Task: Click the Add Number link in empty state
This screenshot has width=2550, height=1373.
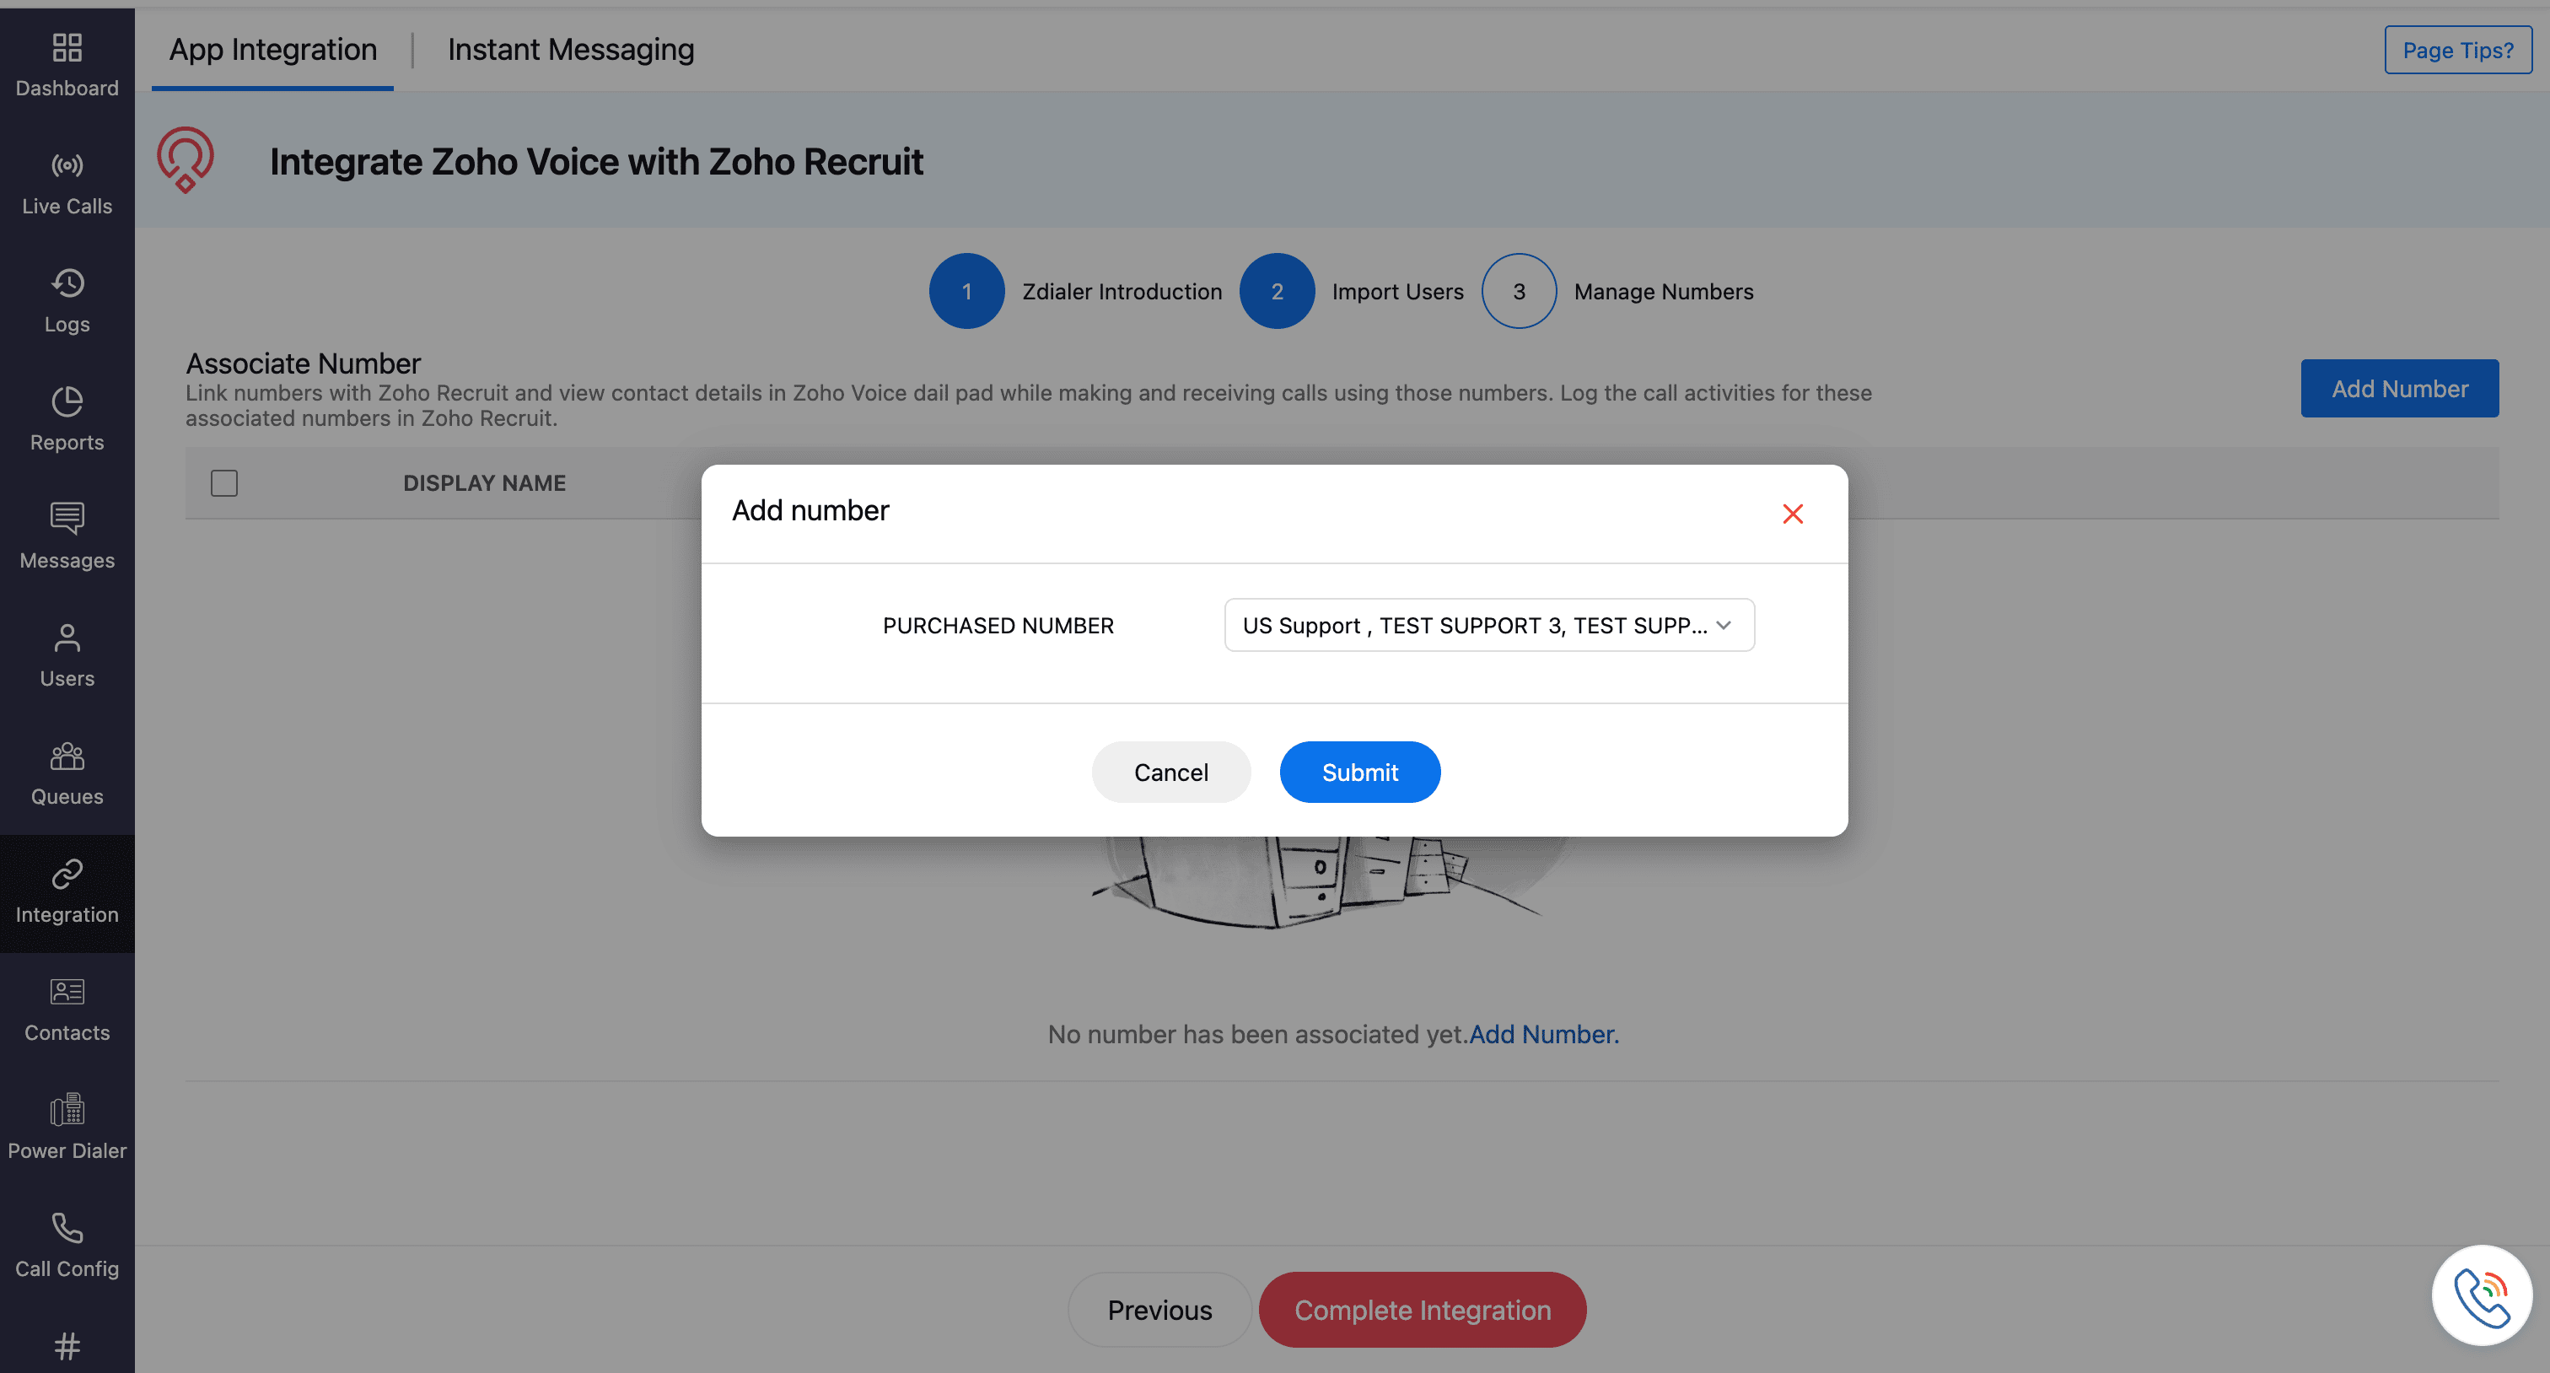Action: pyautogui.click(x=1542, y=1035)
